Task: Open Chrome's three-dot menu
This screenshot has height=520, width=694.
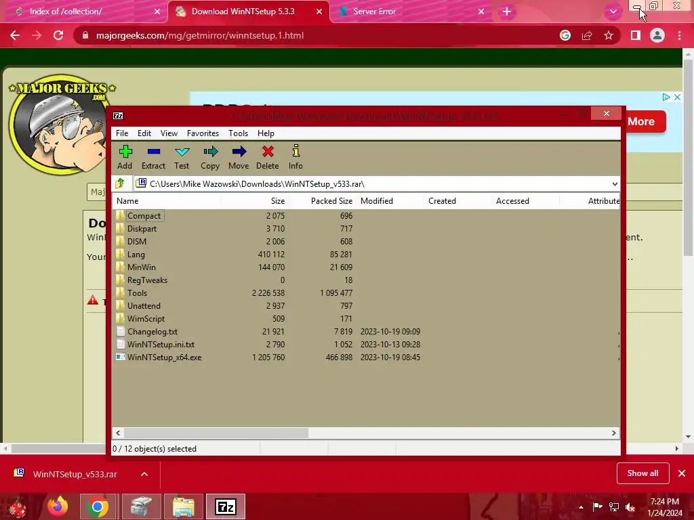Action: pyautogui.click(x=679, y=35)
